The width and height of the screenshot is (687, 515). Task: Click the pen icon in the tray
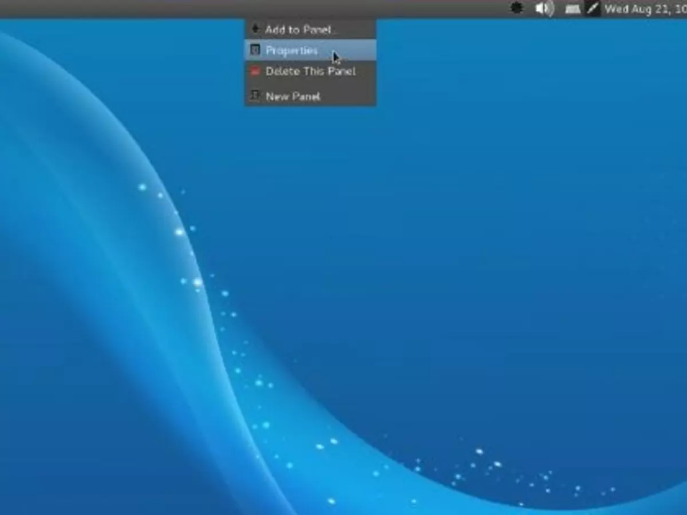pyautogui.click(x=593, y=9)
